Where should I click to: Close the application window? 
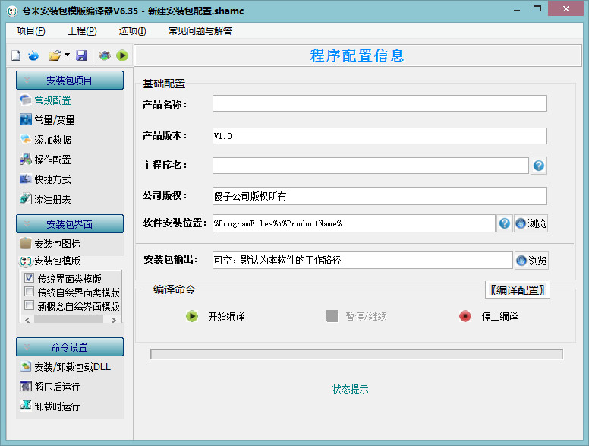click(565, 8)
